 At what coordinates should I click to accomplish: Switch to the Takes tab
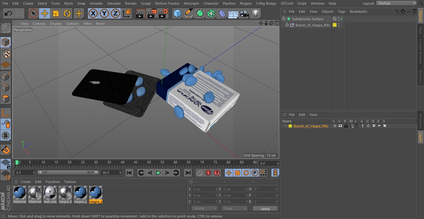pyautogui.click(x=421, y=30)
